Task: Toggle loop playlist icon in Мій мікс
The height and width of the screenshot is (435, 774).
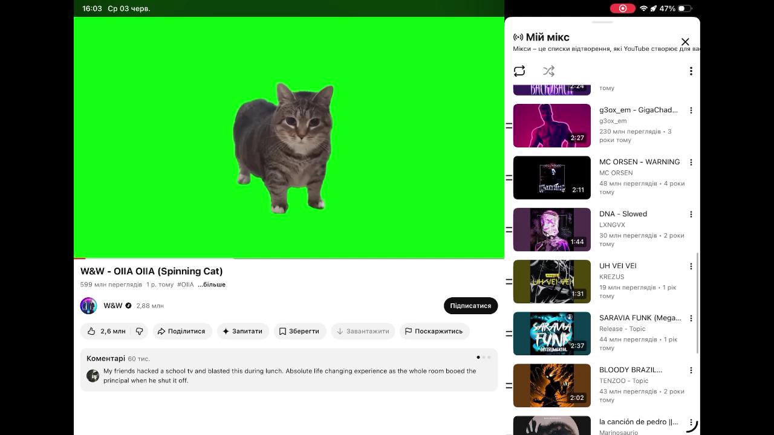Action: coord(519,71)
